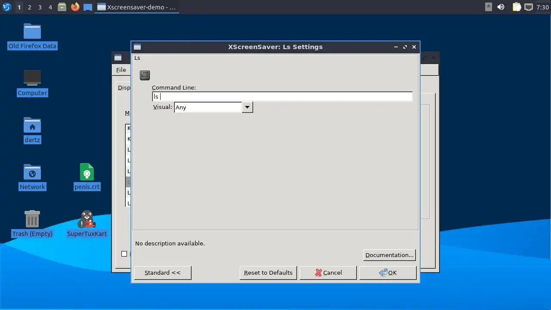Switch to workspace 3
Viewport: 551px width, 310px height.
pyautogui.click(x=40, y=7)
